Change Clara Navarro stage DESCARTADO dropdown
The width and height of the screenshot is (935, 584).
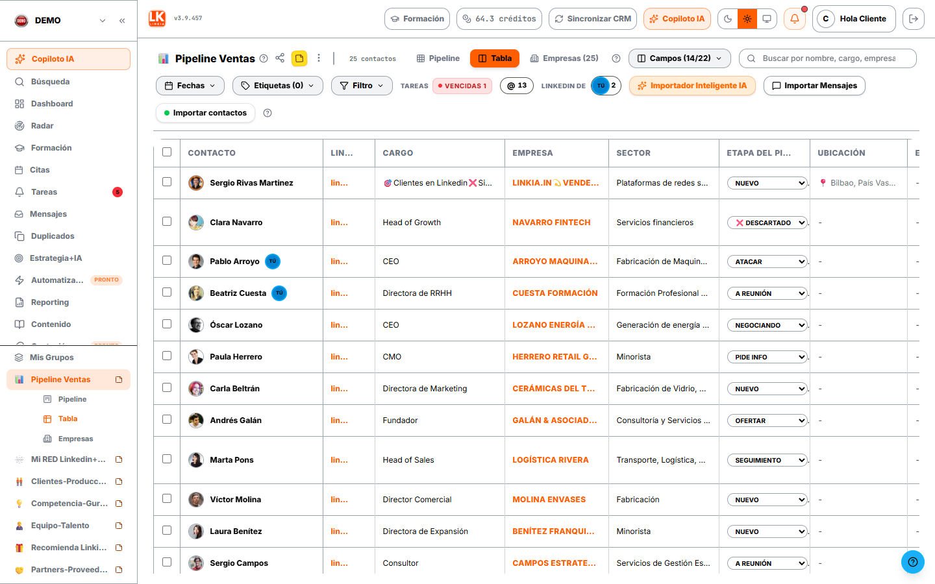pos(767,223)
